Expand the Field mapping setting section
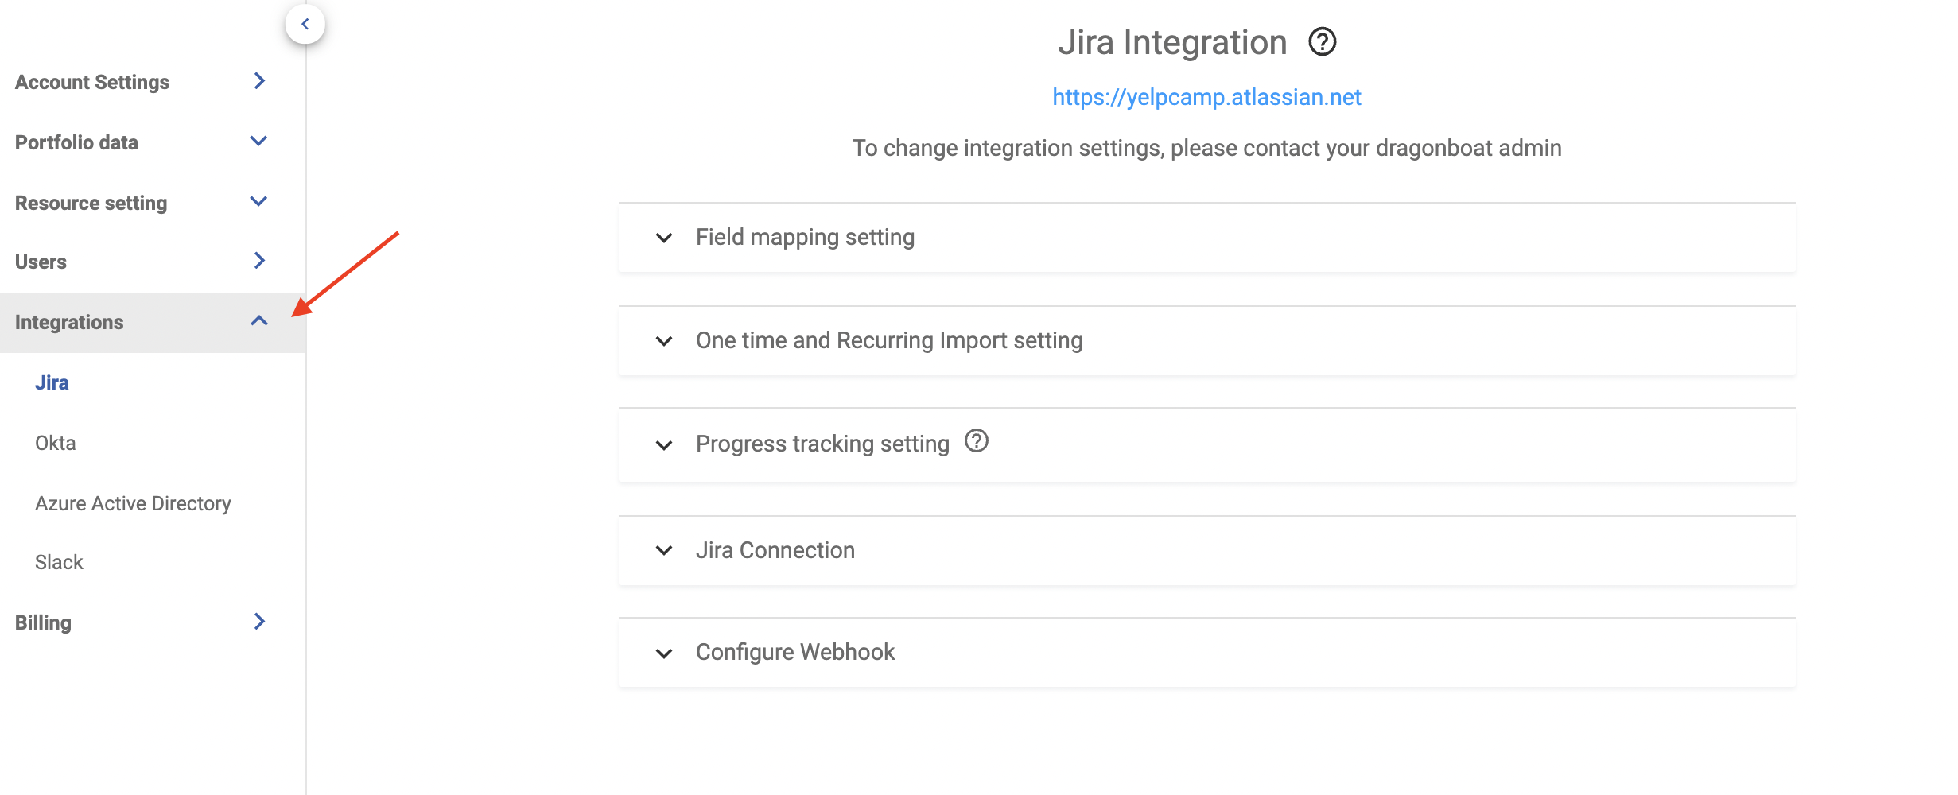Viewport: 1958px width, 795px height. [x=665, y=237]
